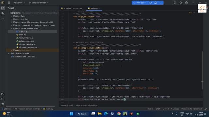This screenshot has width=209, height=117.
Task: Close the main.py editor tab
Action: coord(100,8)
